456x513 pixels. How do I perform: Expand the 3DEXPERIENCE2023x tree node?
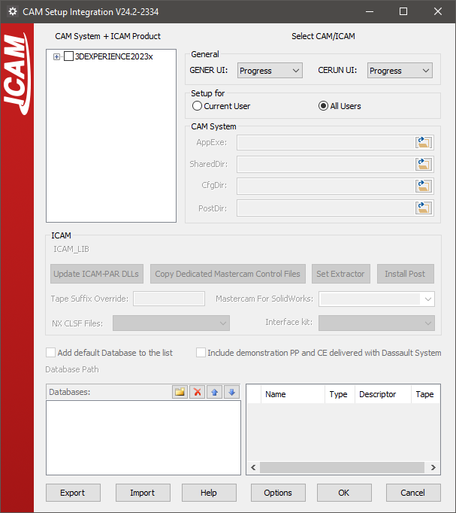56,56
